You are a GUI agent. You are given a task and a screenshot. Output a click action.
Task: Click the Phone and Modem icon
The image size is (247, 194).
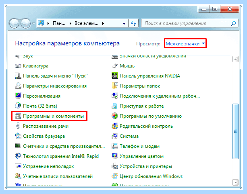(x=115, y=146)
